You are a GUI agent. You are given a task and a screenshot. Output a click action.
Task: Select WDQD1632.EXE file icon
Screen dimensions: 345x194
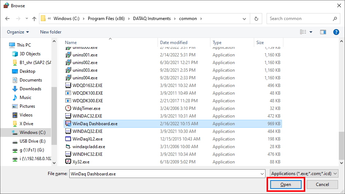click(68, 86)
